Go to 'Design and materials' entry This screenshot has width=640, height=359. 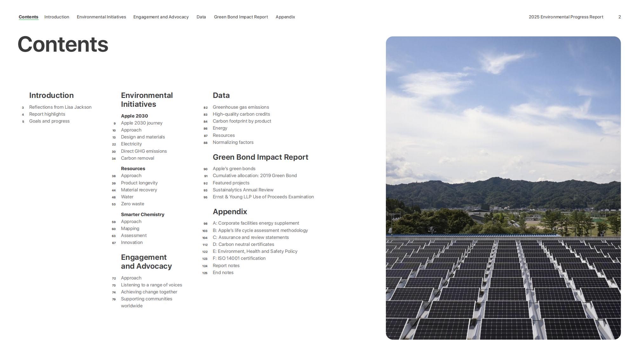tap(143, 137)
